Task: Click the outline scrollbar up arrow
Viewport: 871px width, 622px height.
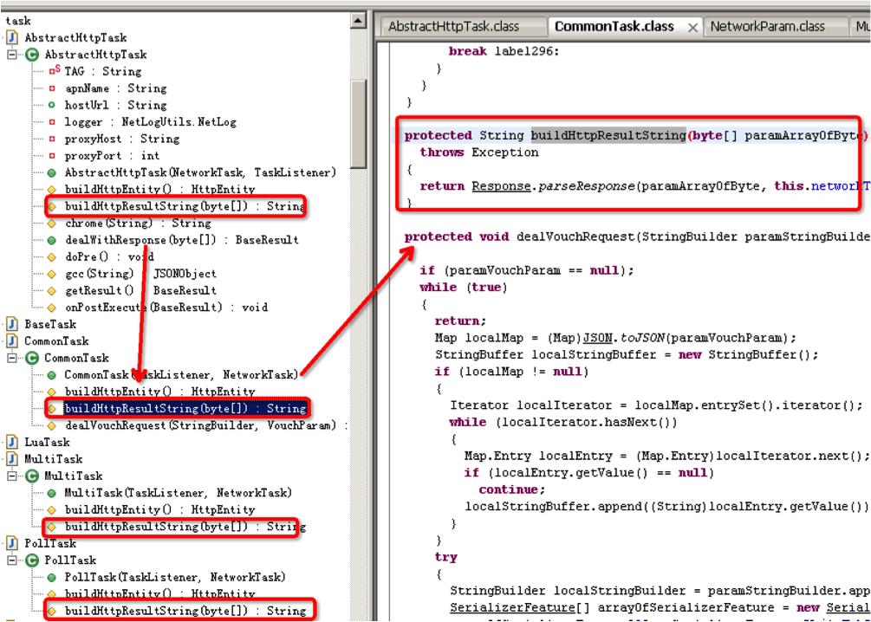Action: (358, 21)
